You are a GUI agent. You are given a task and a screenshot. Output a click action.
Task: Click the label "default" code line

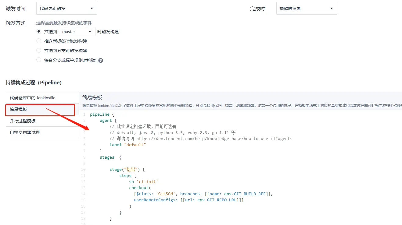128,145
